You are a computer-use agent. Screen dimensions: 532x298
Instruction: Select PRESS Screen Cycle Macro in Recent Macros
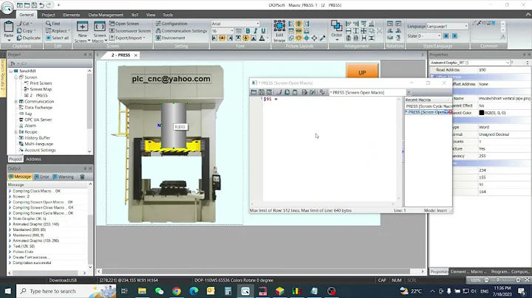tap(429, 106)
